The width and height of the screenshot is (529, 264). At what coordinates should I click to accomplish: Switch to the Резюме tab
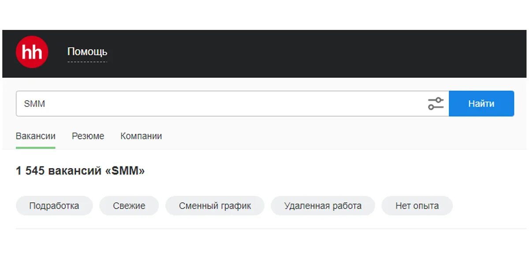pyautogui.click(x=88, y=136)
